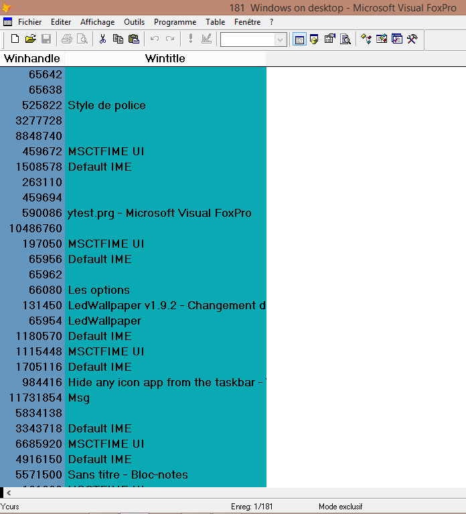Open the Task Pane icon

[397, 39]
